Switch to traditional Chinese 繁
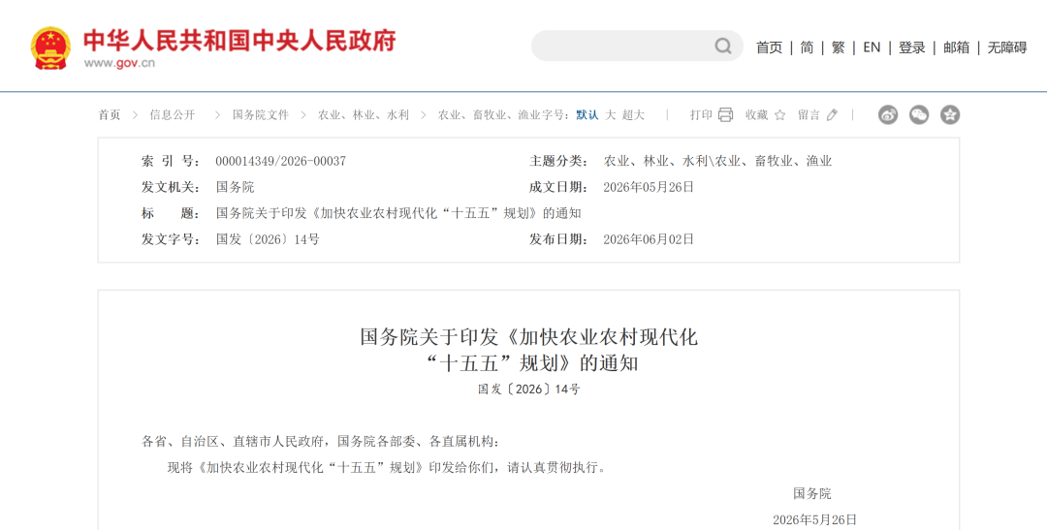 pos(838,47)
